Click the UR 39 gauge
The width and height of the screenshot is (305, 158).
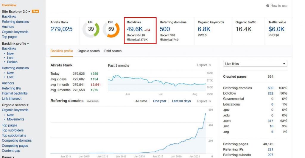[x=91, y=29]
